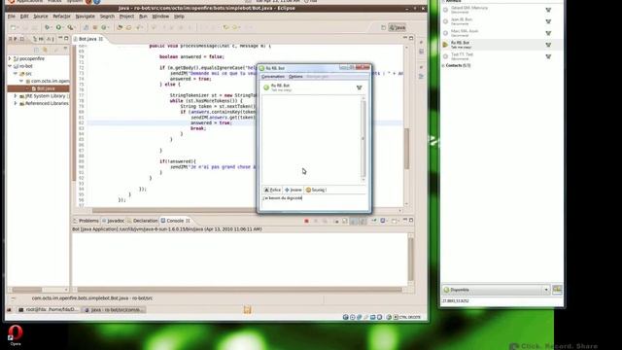
Task: Select the Test TT. Test contact
Action: (x=501, y=56)
